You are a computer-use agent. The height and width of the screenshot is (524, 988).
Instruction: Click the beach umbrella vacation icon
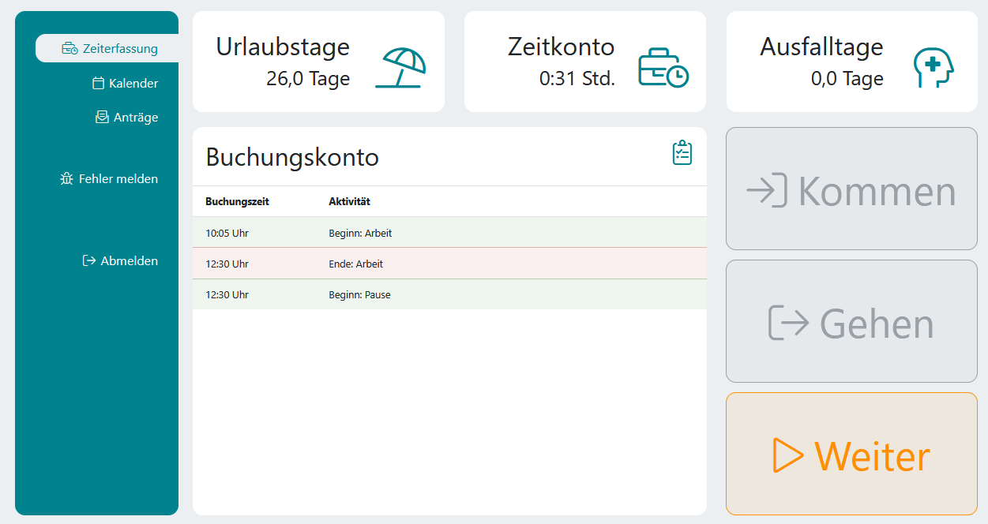coord(400,67)
